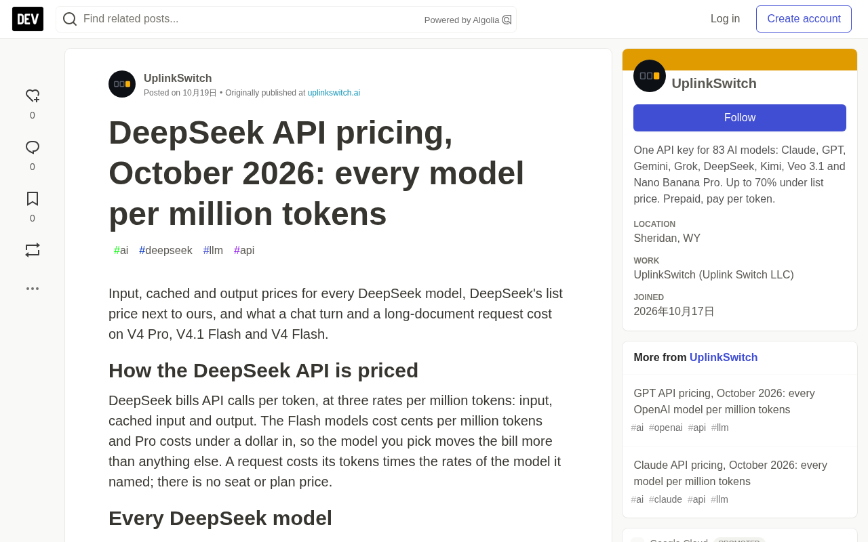Open the DEV home logo
This screenshot has height=542, width=868.
[x=28, y=19]
